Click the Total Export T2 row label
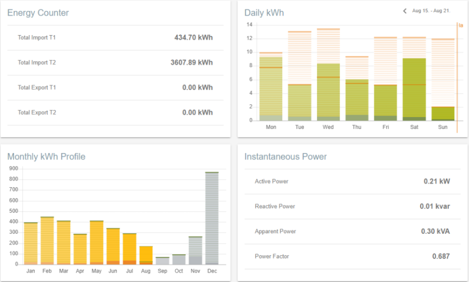 click(x=37, y=113)
